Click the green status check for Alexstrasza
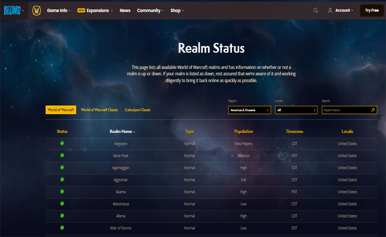The image size is (386, 237). pos(62,203)
